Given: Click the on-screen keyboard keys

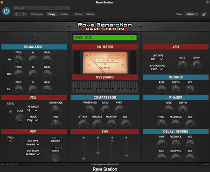Looking at the screenshot, I should click(105, 87).
